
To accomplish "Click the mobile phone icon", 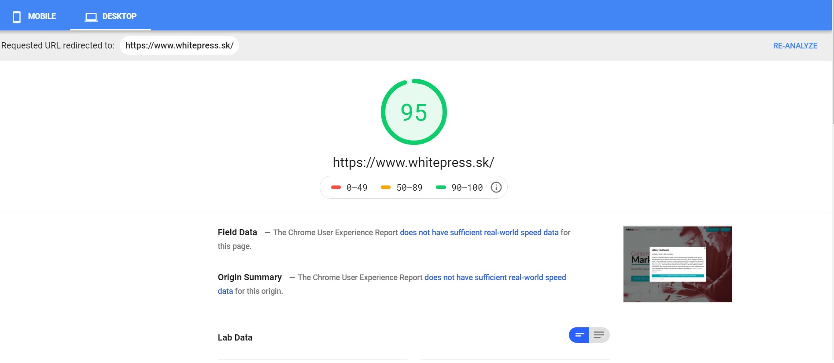I will 17,17.
